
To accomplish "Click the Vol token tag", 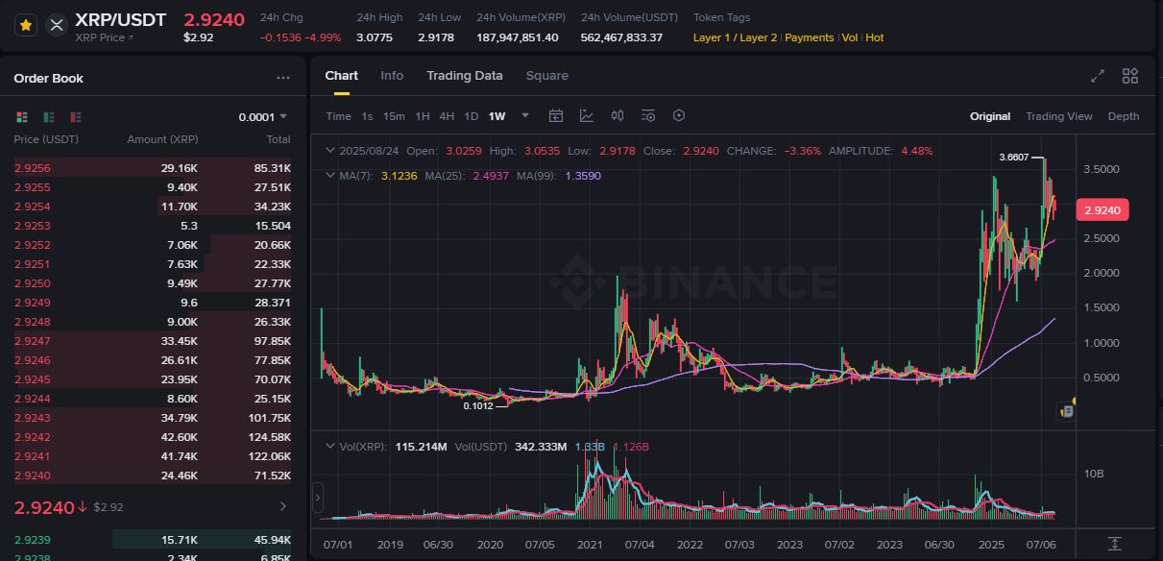I will click(x=850, y=37).
